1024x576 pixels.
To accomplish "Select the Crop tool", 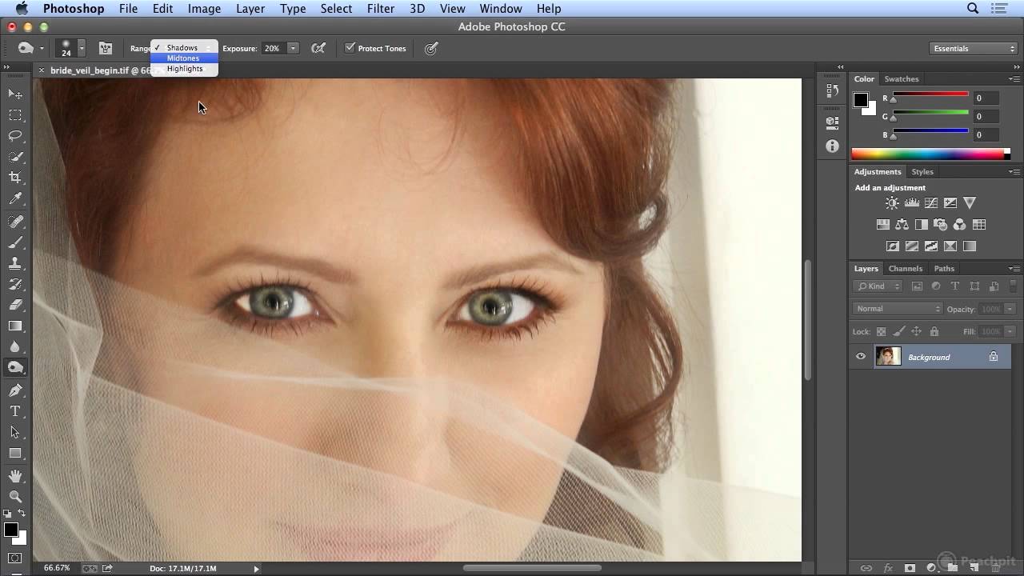I will [15, 178].
